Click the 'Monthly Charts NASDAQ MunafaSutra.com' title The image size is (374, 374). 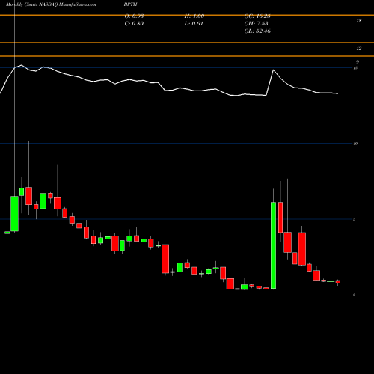51,4
